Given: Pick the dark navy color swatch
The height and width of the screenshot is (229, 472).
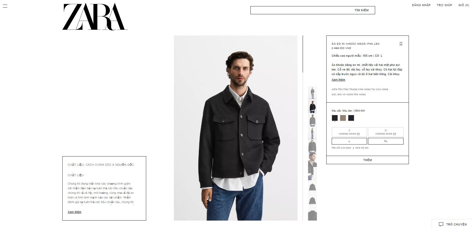Looking at the screenshot, I should click(x=351, y=118).
